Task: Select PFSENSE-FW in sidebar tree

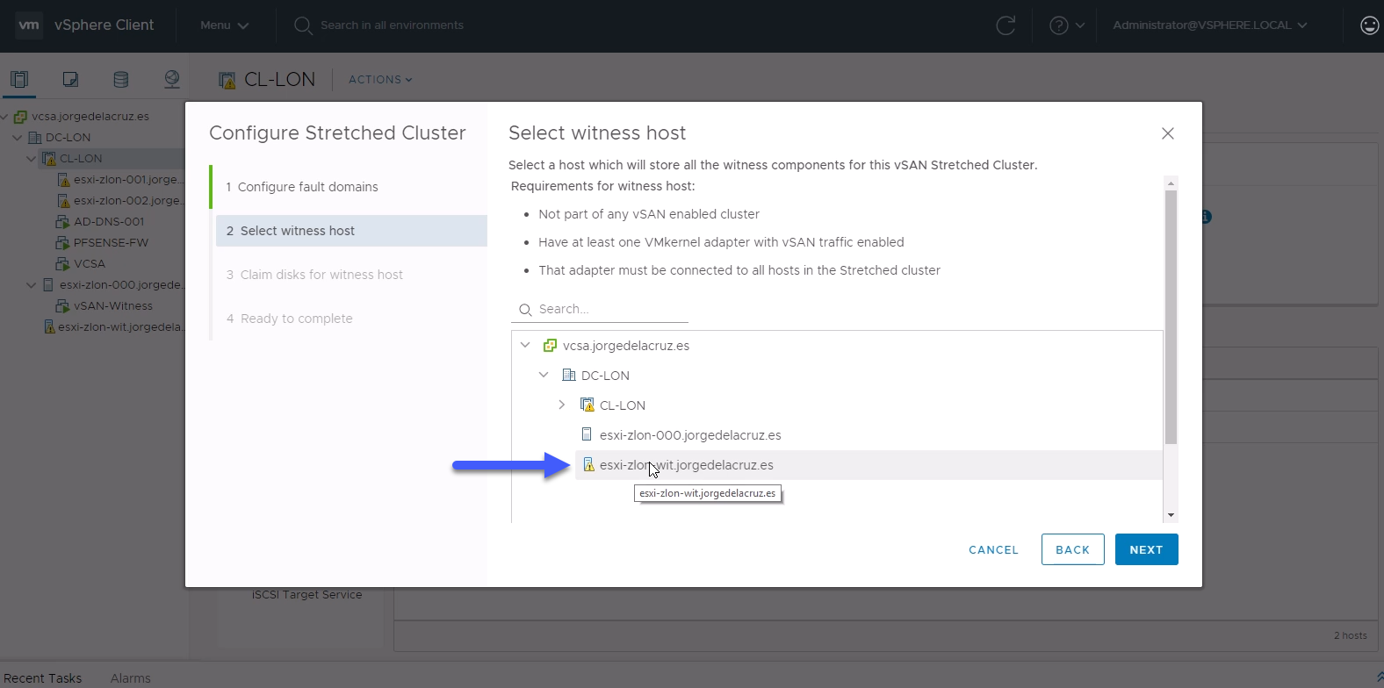Action: click(x=111, y=242)
